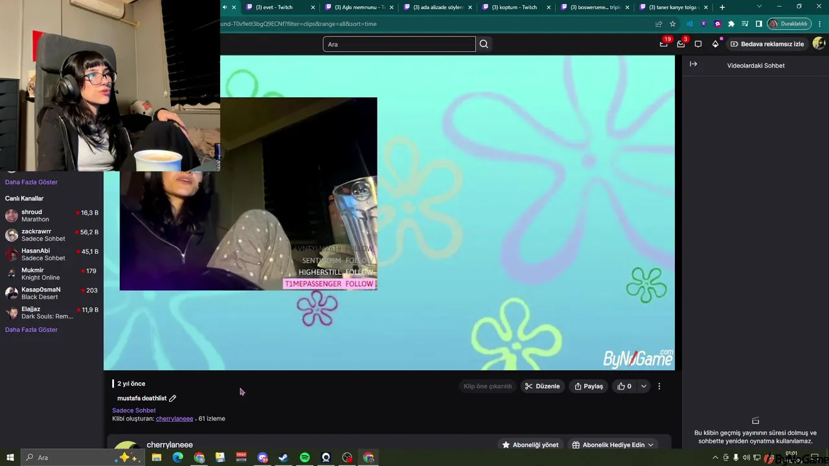The width and height of the screenshot is (829, 466).
Task: Edit the clip title with pencil icon
Action: tap(172, 398)
